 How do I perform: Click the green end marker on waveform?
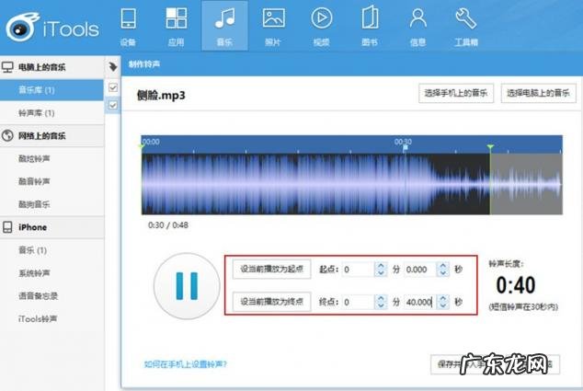point(491,146)
